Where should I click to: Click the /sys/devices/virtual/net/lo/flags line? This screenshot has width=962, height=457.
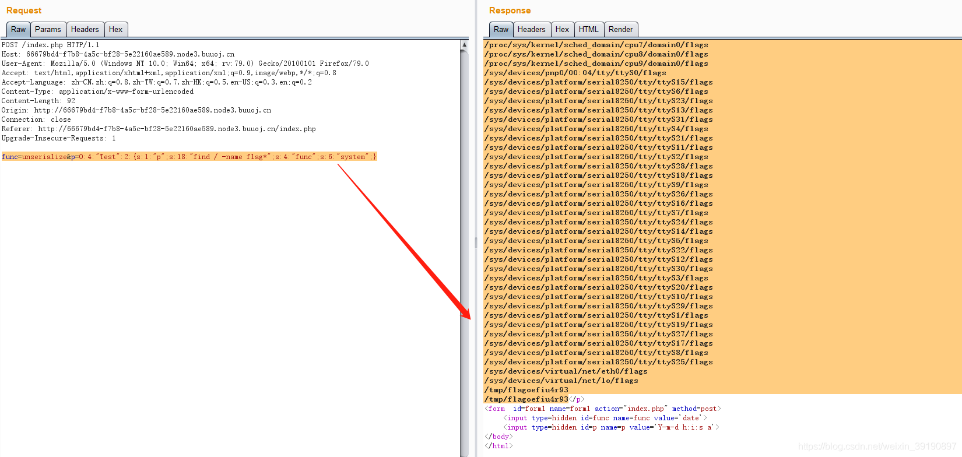[561, 381]
